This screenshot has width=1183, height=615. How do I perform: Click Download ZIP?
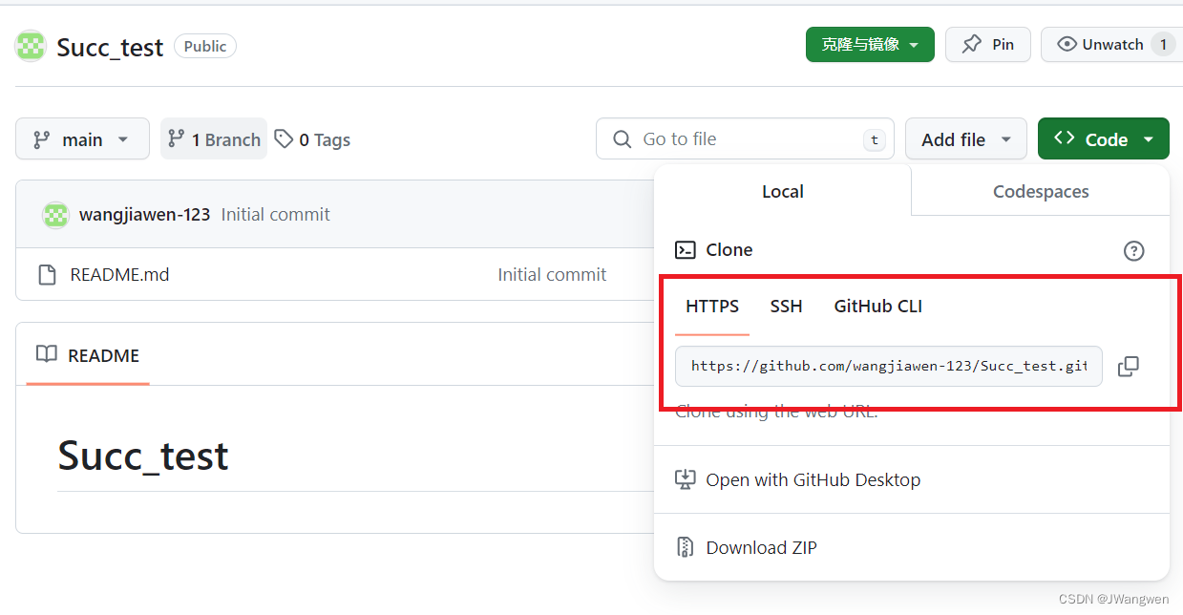[x=762, y=547]
